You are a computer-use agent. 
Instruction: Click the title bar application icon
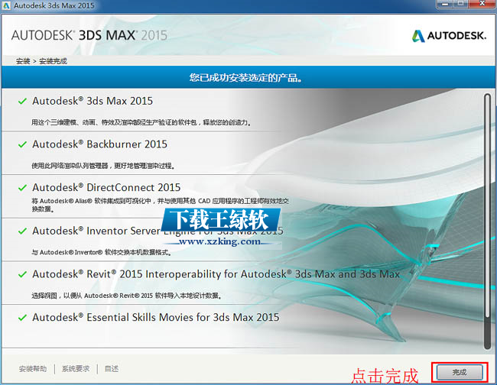coord(6,5)
